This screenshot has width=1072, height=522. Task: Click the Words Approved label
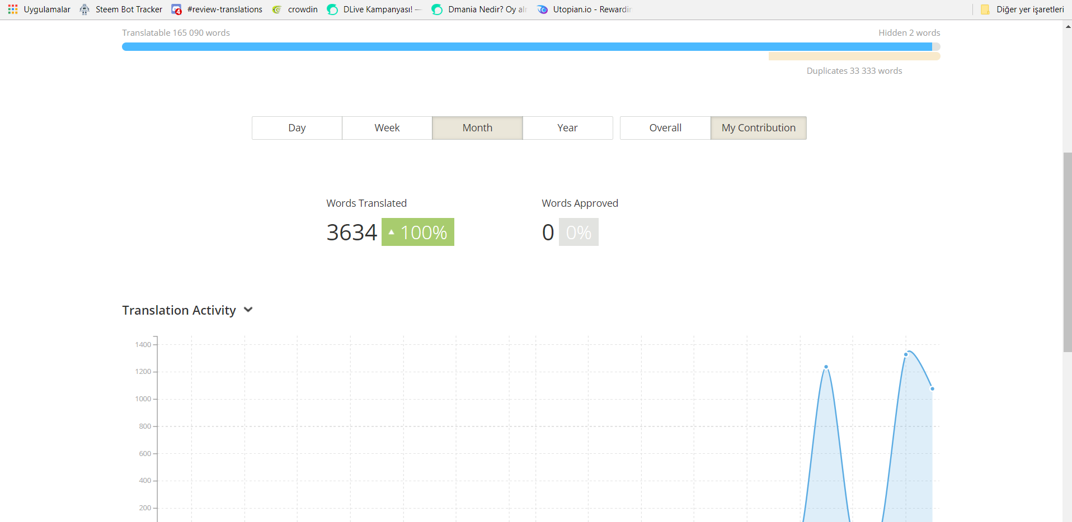(x=580, y=203)
